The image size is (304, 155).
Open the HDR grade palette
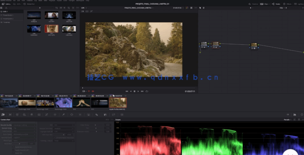point(24,114)
